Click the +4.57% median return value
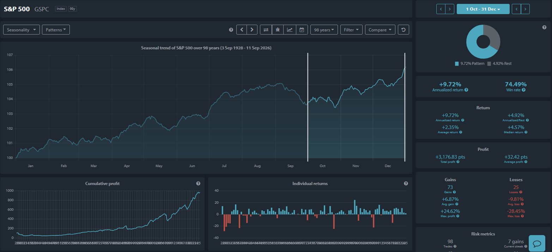The width and height of the screenshot is (552, 252). pos(516,127)
